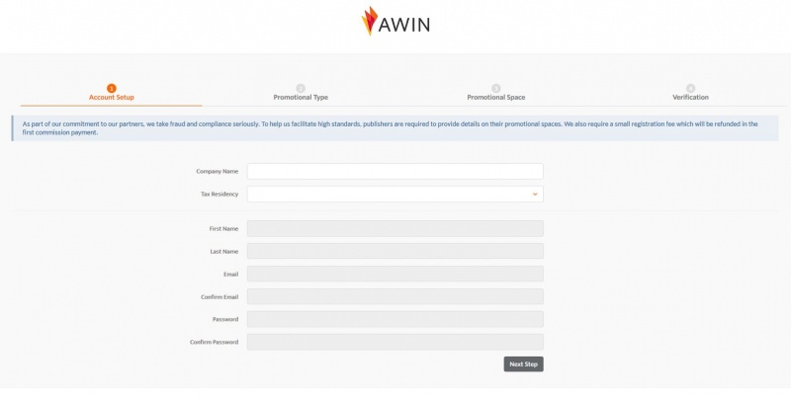791x398 pixels.
Task: Focus the Email input field
Action: tap(395, 274)
